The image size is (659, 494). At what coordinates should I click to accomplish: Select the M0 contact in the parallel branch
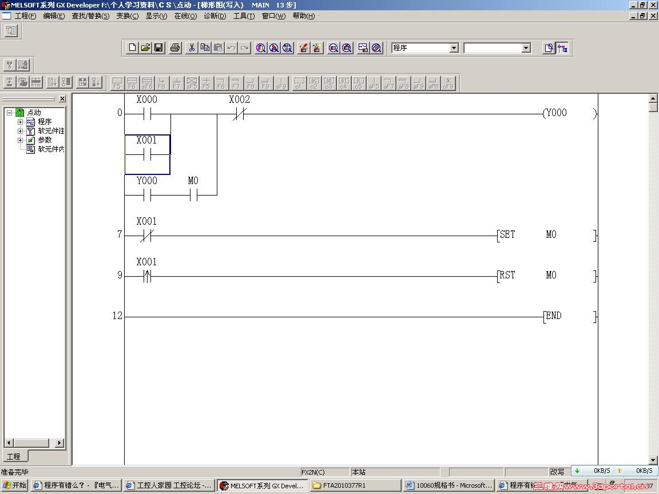click(193, 194)
